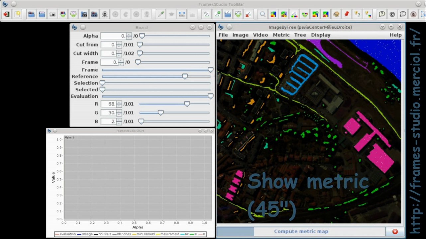Increase the Alpha value spinner
The image size is (426, 239).
129,34
